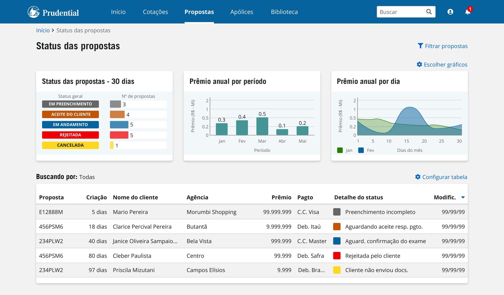Click the Jan bar in chart
This screenshot has width=504, height=295.
[222, 129]
